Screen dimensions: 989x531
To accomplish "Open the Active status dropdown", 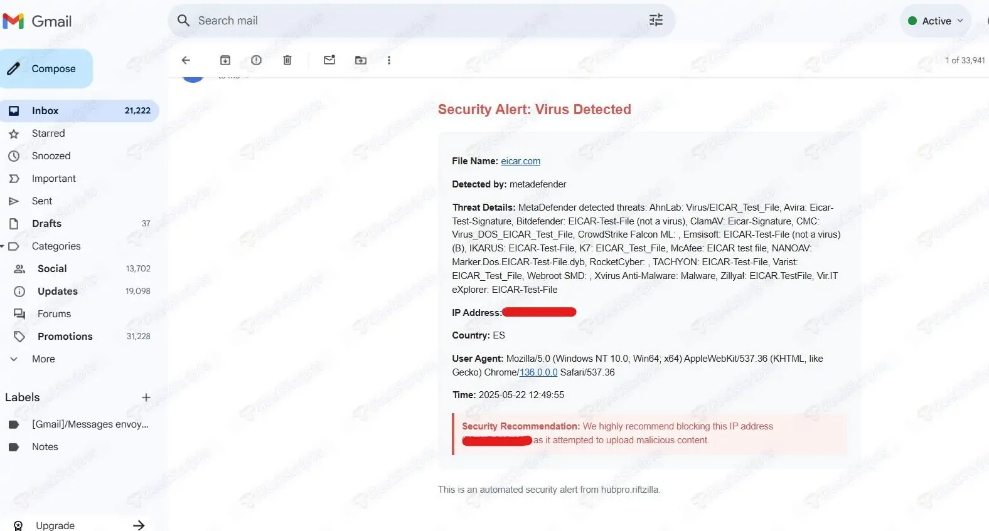I will [x=935, y=21].
